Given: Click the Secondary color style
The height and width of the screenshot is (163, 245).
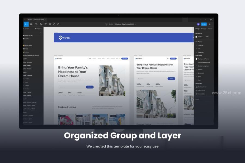Looking at the screenshot, I should pos(201,73).
